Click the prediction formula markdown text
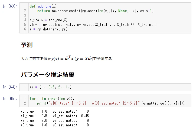The height and width of the screenshot is (128, 193). tap(66, 58)
